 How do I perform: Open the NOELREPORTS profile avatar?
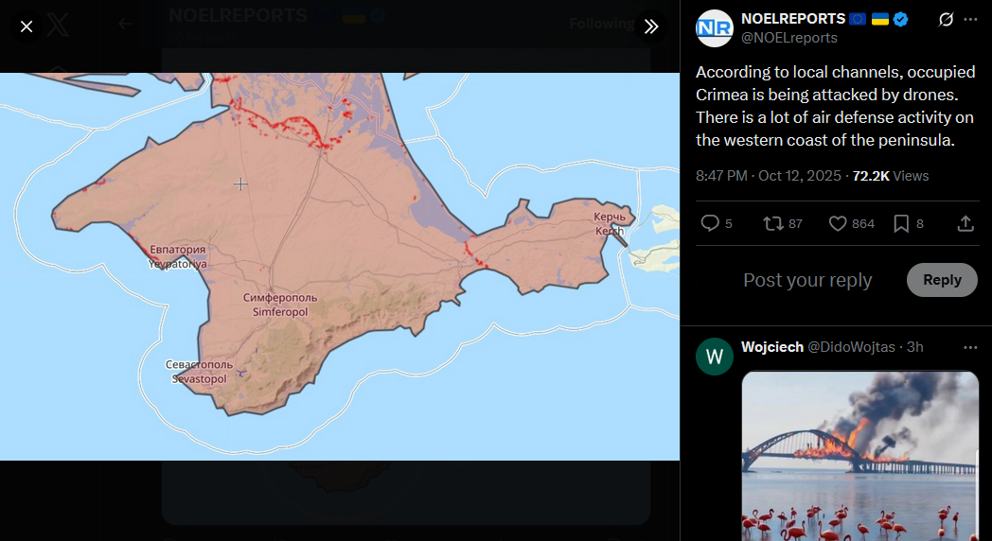pos(715,28)
